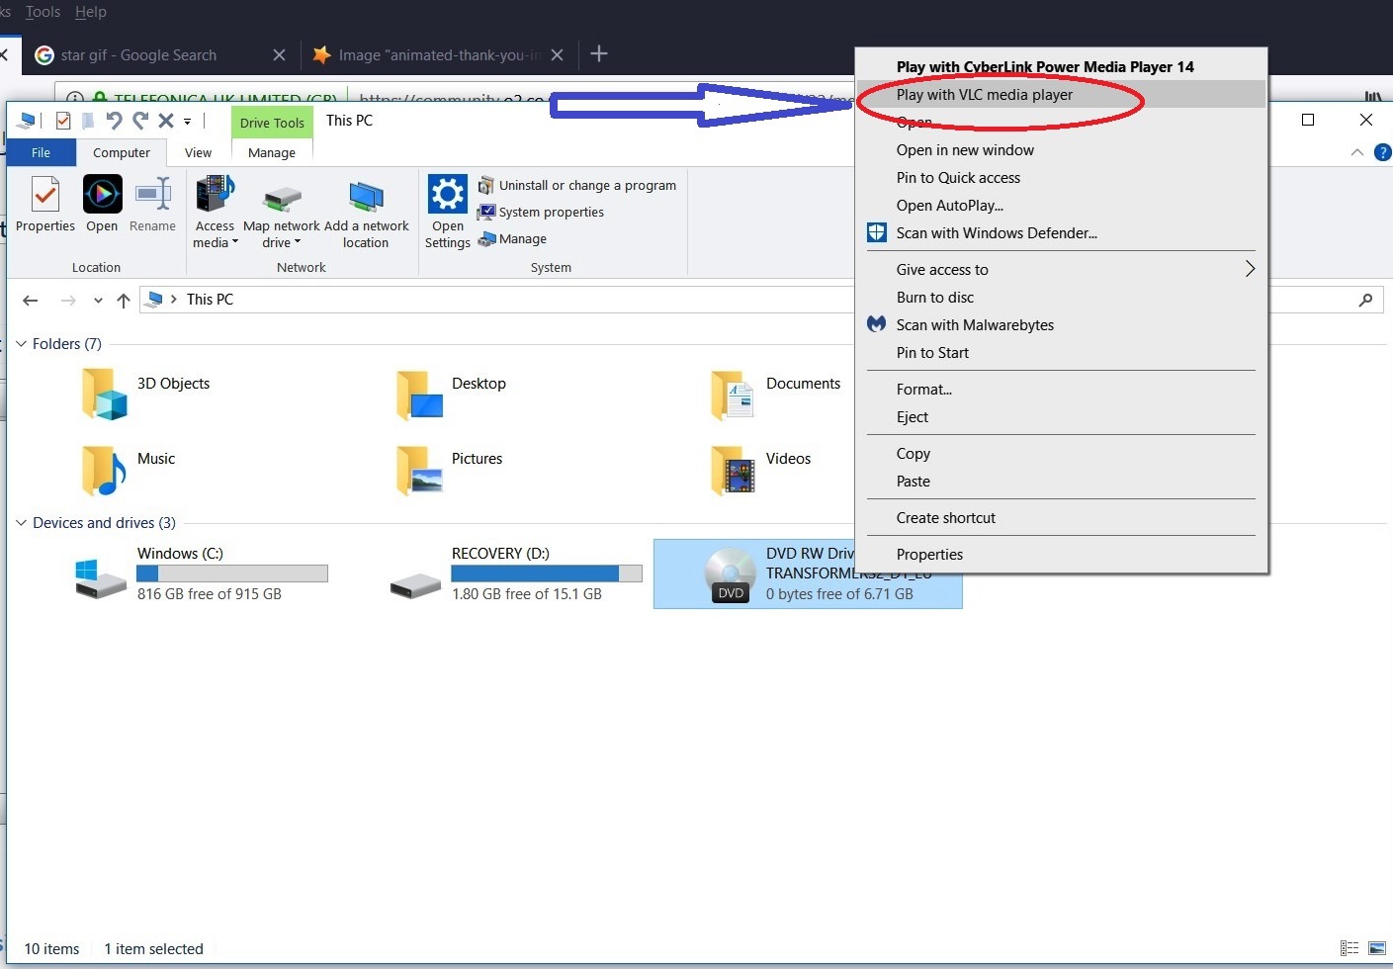
Task: Click the This PC address bar
Action: point(494,300)
